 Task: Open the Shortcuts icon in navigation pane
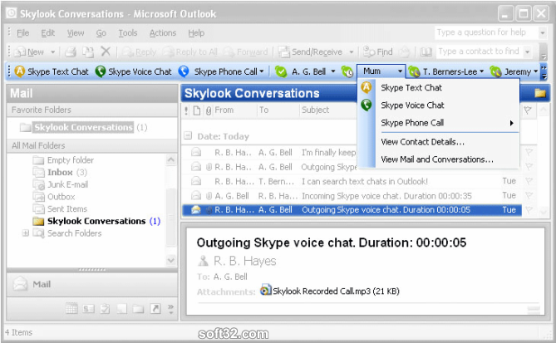point(155,309)
